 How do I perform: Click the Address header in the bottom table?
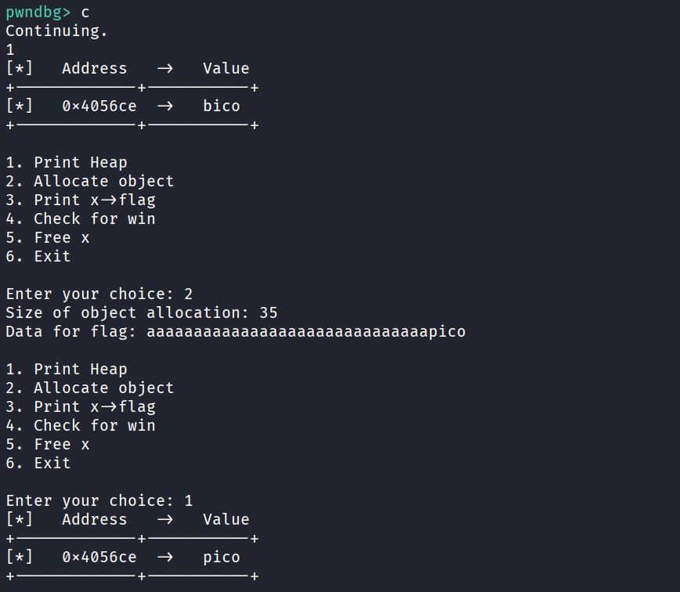(x=94, y=520)
